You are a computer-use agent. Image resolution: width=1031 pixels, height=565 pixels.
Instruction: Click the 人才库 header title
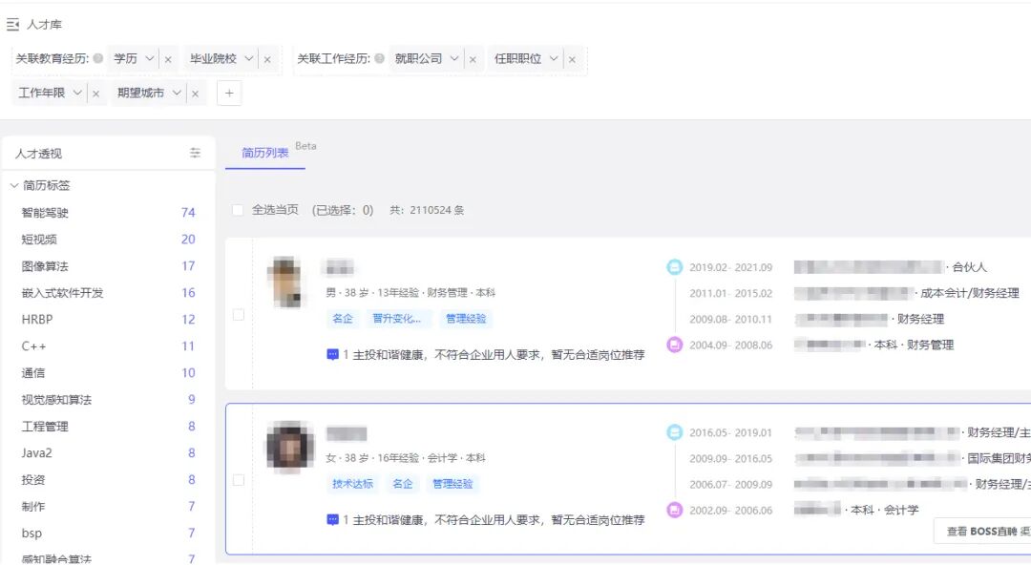[x=44, y=25]
